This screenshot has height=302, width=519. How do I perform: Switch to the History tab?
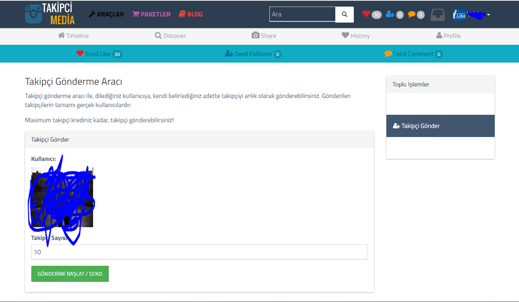[x=356, y=36]
